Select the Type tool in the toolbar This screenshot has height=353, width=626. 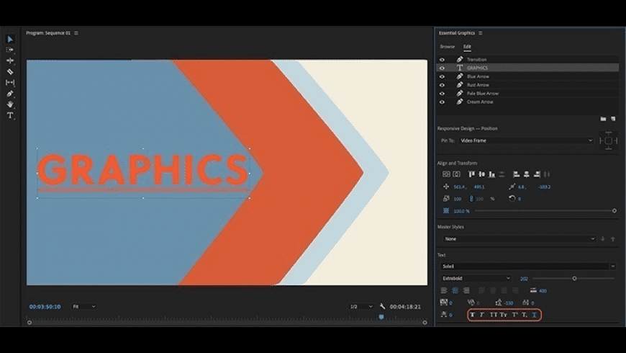[10, 115]
